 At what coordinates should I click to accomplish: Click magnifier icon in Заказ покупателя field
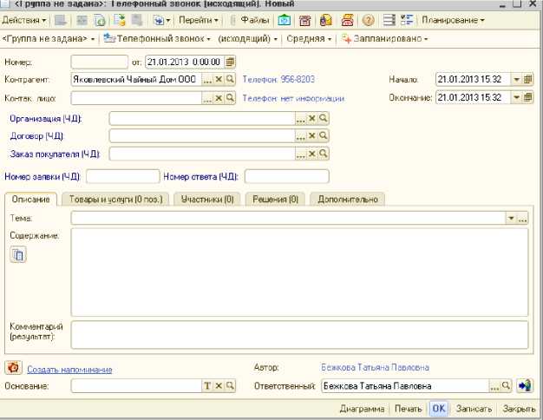[x=323, y=154]
